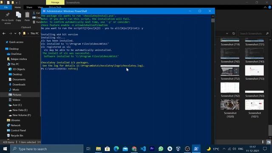Switch to the Home ribbon tab
272x153 pixels.
[18, 7]
